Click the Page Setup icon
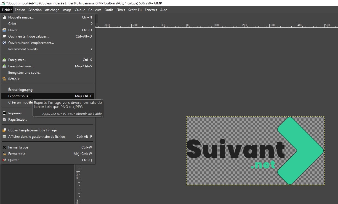The width and height of the screenshot is (338, 204). coord(4,120)
